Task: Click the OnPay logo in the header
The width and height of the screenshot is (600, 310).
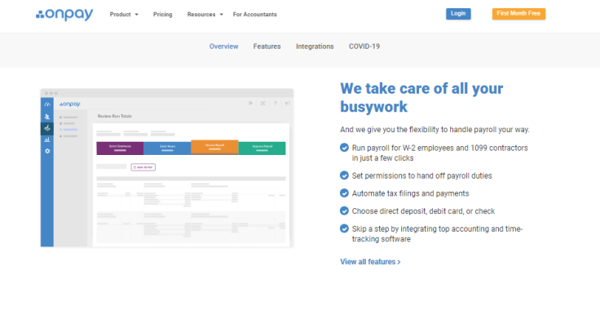Action: 64,15
